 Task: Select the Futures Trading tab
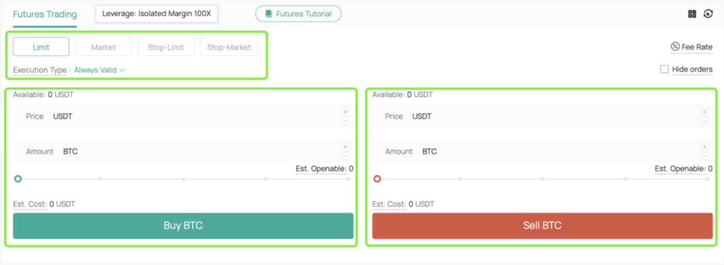[x=44, y=14]
